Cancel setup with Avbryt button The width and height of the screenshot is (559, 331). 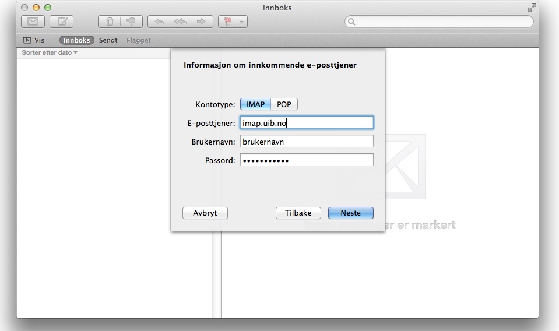205,213
